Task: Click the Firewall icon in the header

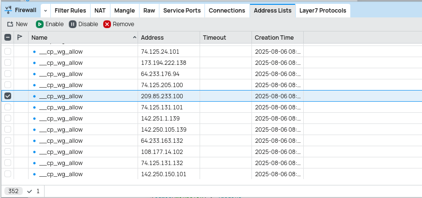Action: [x=8, y=10]
